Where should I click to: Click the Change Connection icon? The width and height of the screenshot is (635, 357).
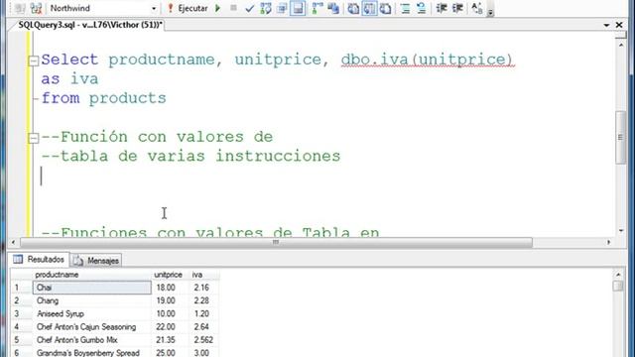[x=36, y=8]
